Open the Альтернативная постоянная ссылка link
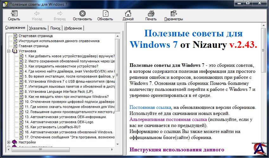Image resolution: width=269 pixels, height=158 pixels. 168,120
